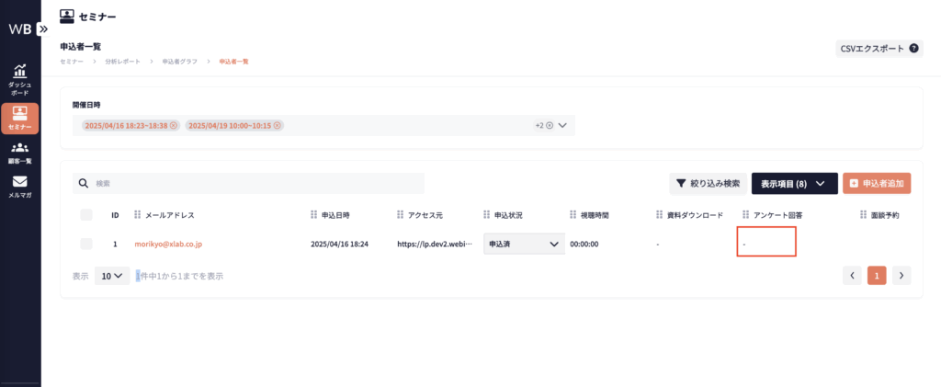Click the 申込者追加 button
941x387 pixels.
(x=877, y=184)
